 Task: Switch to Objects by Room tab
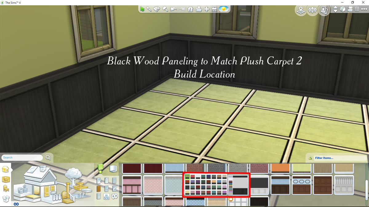[6, 179]
